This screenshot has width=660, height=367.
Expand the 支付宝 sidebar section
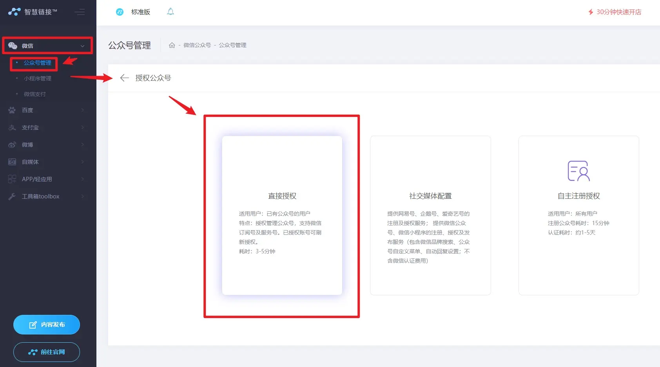point(46,127)
